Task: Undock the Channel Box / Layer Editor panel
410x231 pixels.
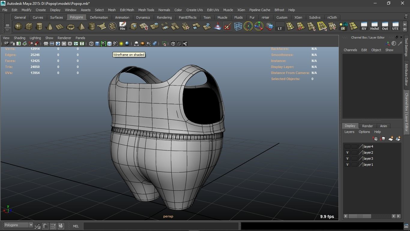Action: (x=396, y=37)
